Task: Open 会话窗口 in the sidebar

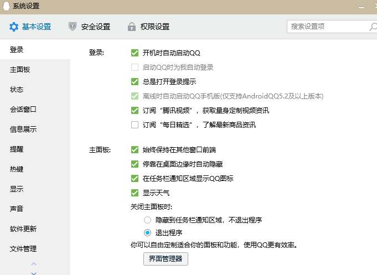Action: tap(23, 110)
